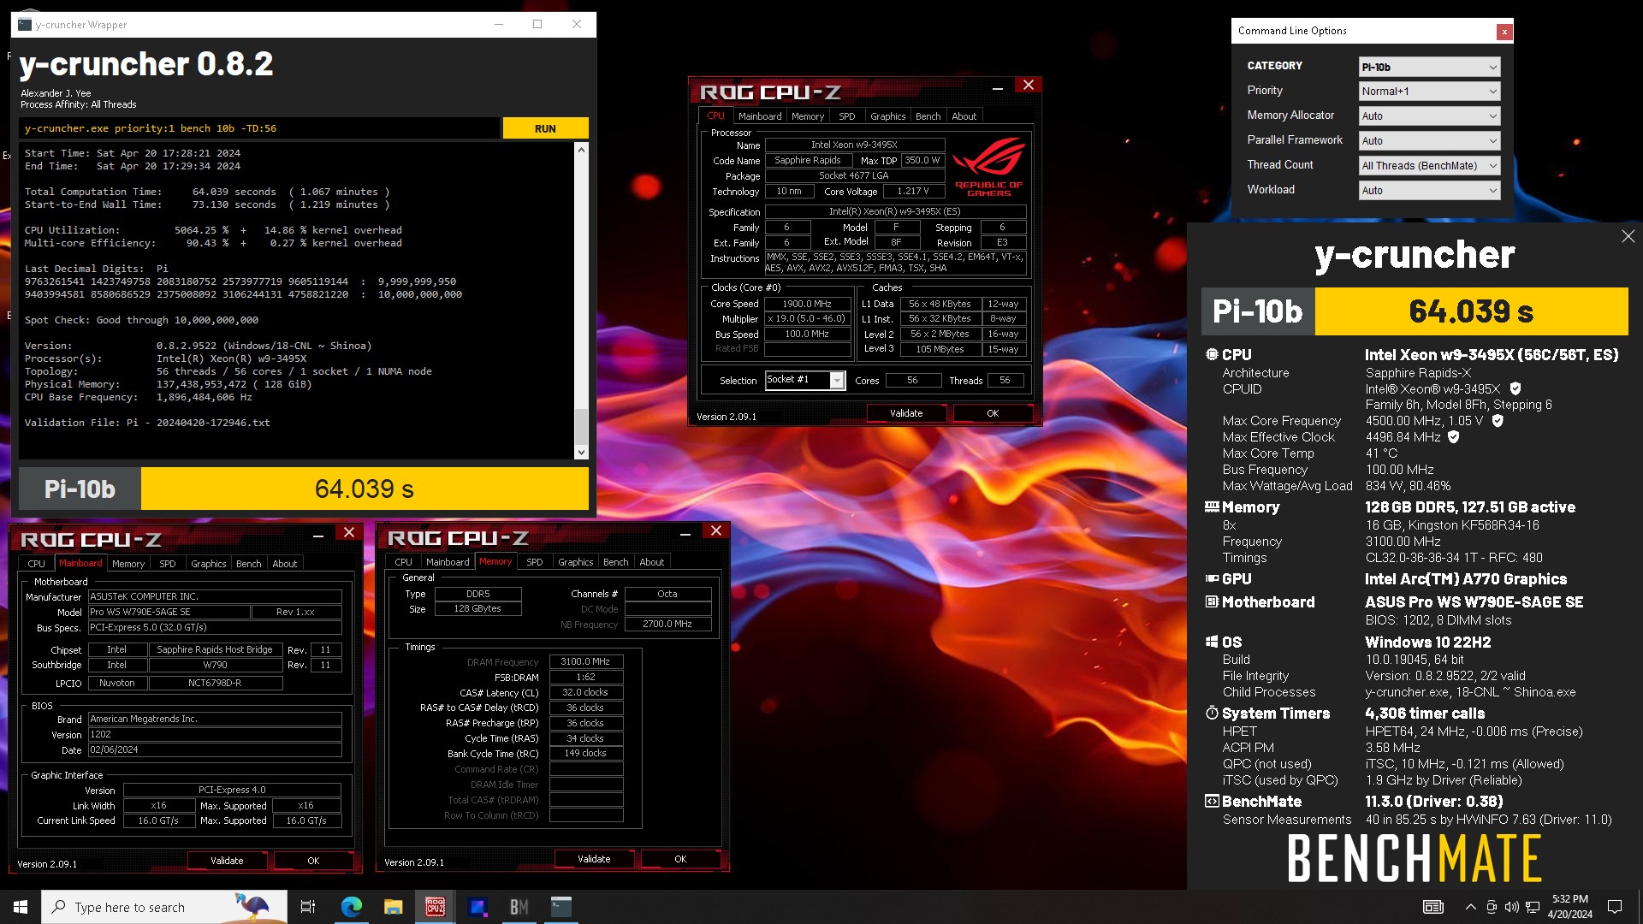Open Task View on the taskbar
This screenshot has height=924, width=1643.
coord(308,907)
